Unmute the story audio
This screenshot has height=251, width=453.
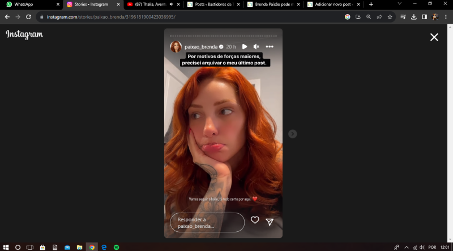(x=257, y=47)
